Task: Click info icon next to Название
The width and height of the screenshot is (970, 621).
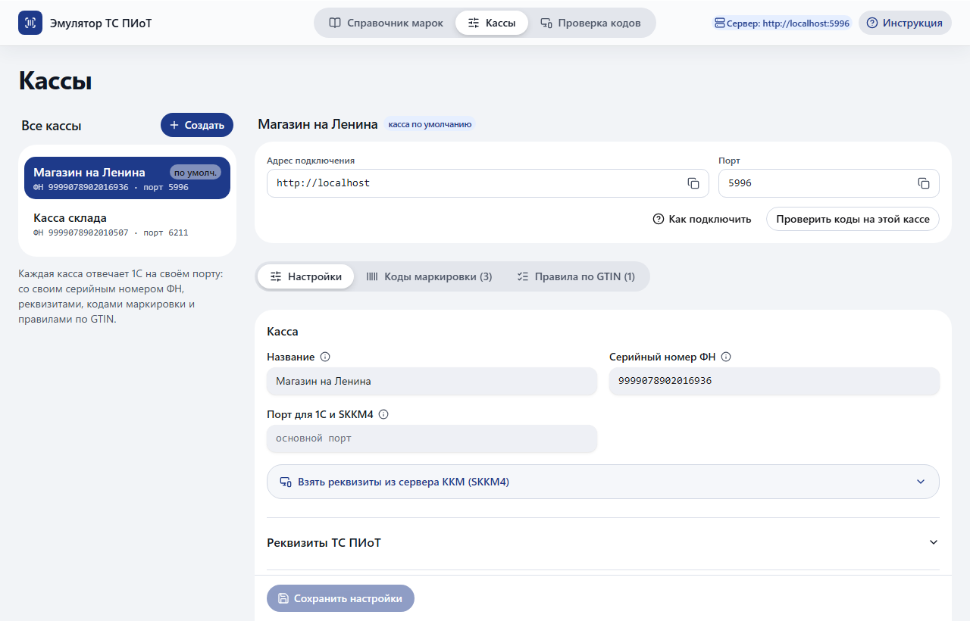Action: click(325, 357)
